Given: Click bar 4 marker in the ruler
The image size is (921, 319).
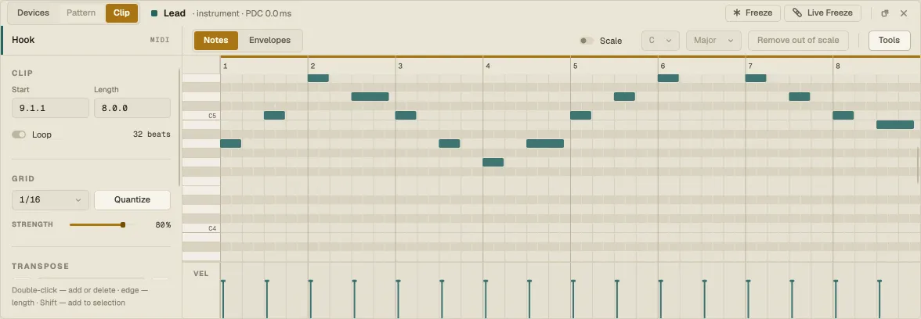Looking at the screenshot, I should [487, 66].
